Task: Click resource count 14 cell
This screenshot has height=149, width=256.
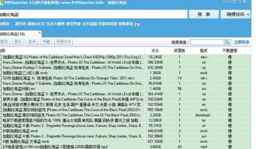Action: [x=179, y=78]
